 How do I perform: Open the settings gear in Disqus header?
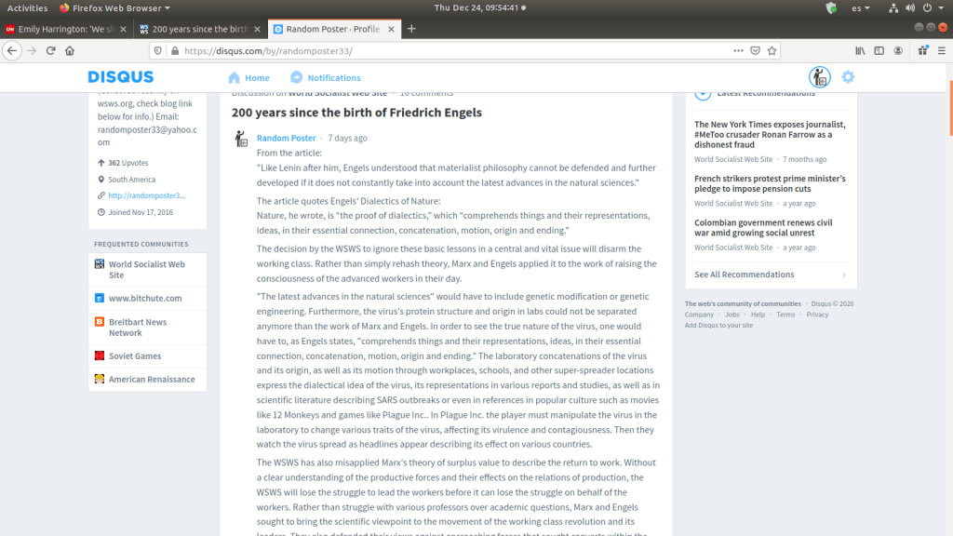(848, 77)
